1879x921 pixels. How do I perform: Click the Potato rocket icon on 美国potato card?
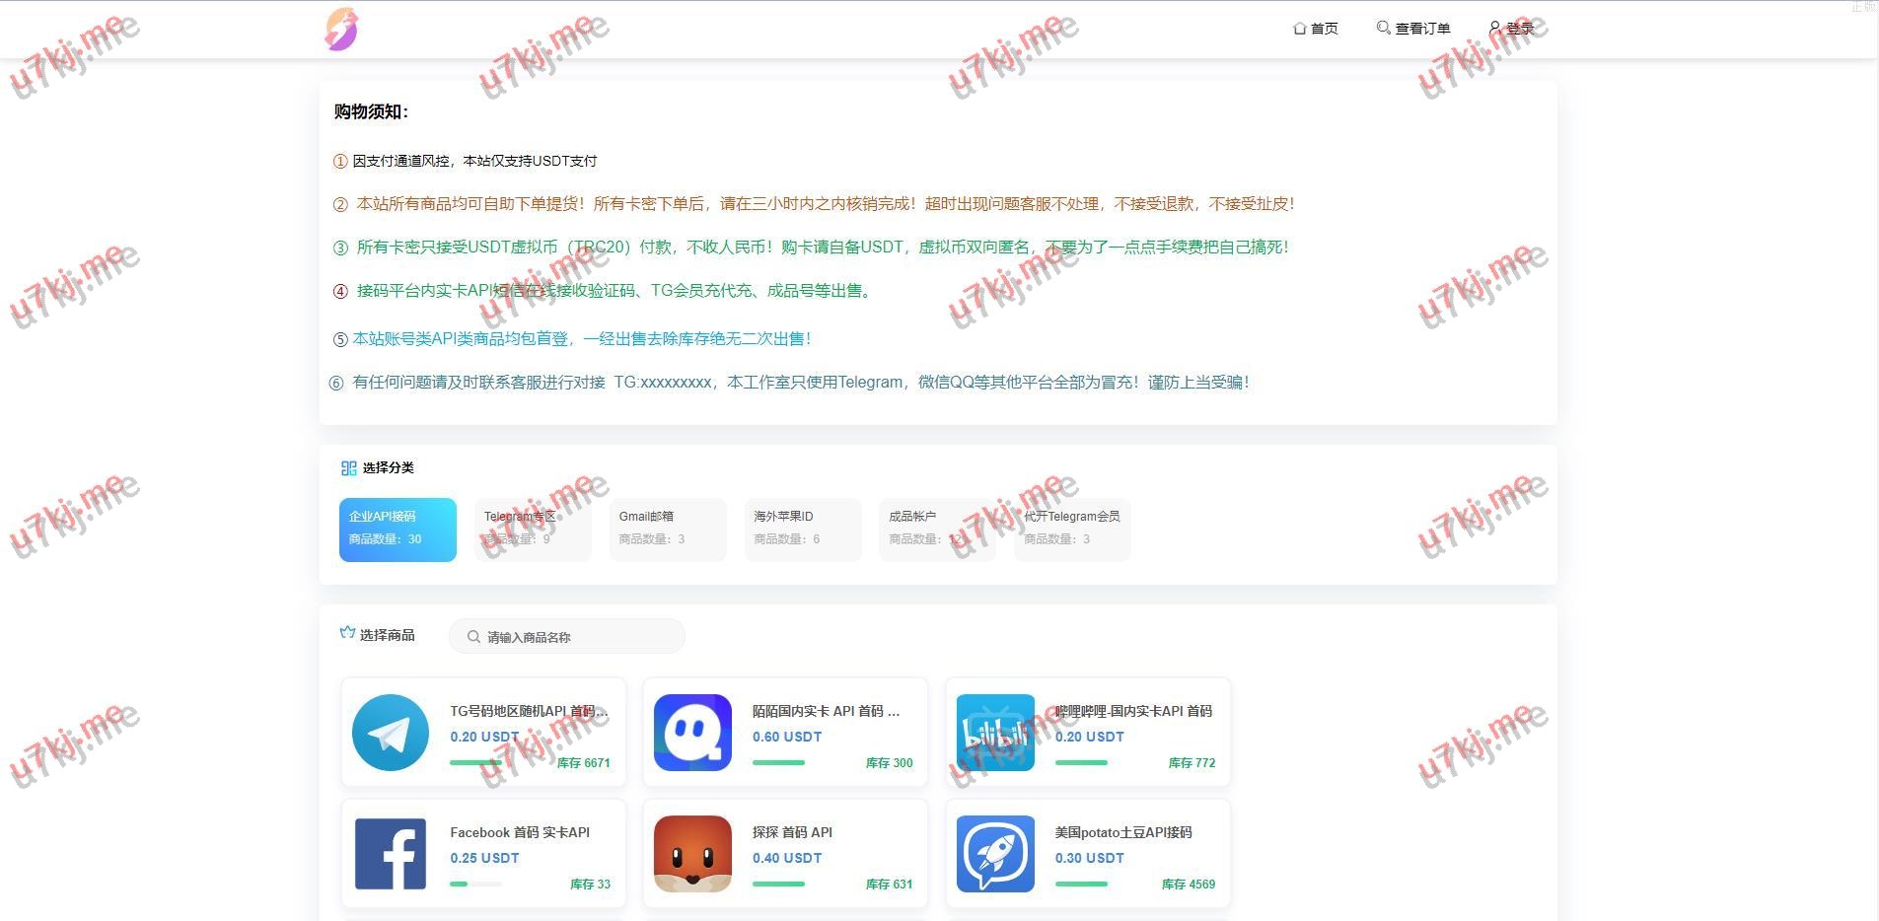pos(994,854)
